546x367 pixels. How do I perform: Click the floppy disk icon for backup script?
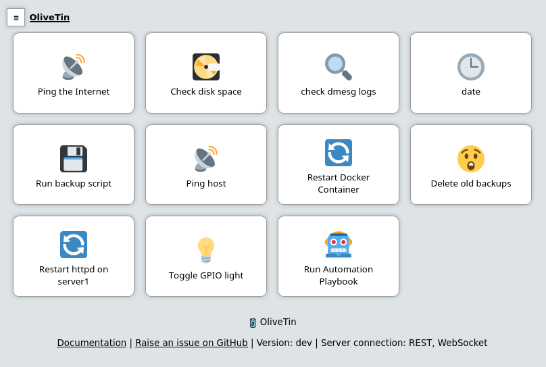pyautogui.click(x=74, y=159)
